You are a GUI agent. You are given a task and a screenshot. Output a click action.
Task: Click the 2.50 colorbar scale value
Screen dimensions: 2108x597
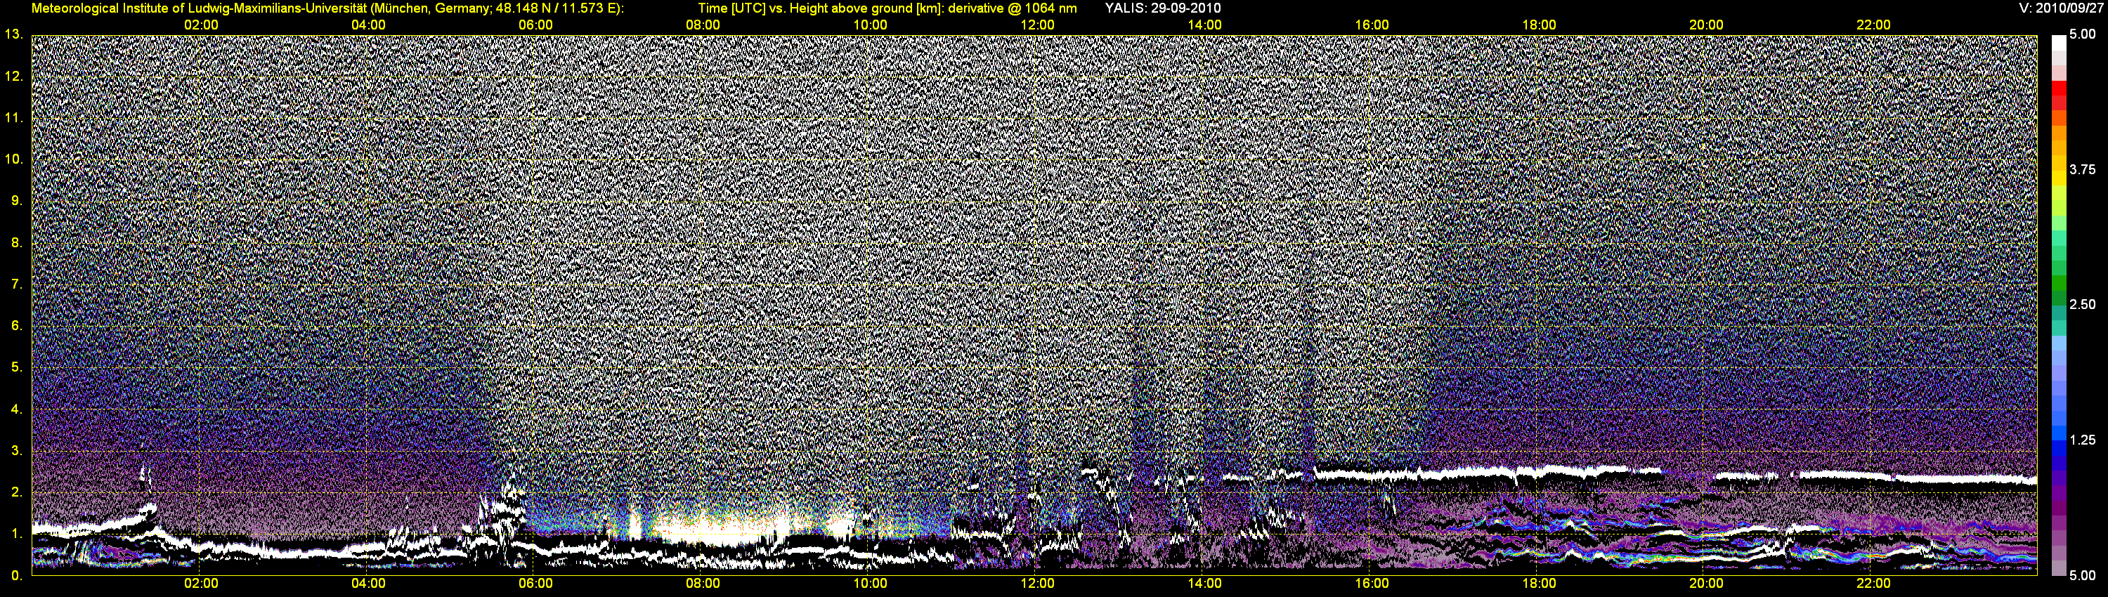(x=2083, y=305)
